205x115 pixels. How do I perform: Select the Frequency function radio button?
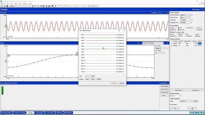point(186,28)
